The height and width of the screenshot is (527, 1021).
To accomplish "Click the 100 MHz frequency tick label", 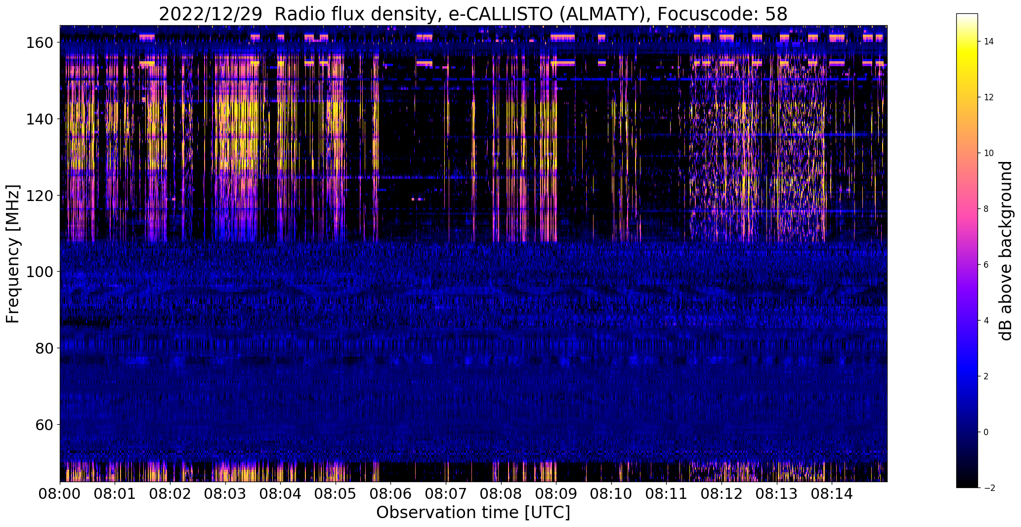I will pyautogui.click(x=39, y=272).
